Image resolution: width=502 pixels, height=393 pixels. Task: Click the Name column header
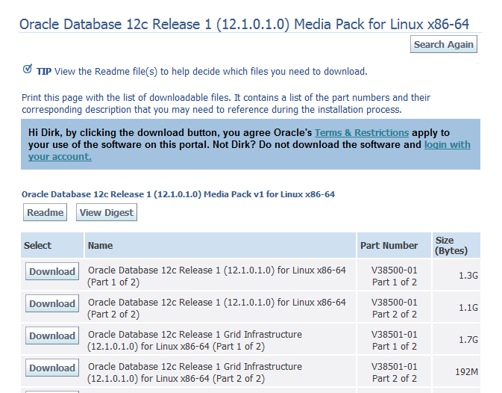tap(220, 245)
